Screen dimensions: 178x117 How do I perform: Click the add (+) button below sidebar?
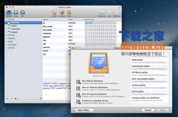tap(7, 99)
